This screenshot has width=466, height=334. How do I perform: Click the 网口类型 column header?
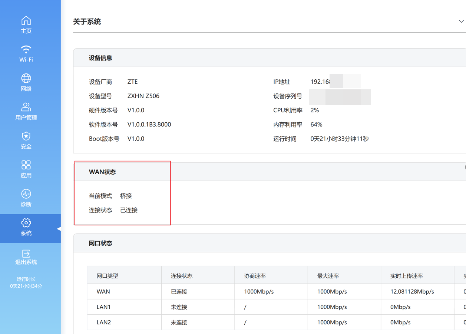point(108,276)
